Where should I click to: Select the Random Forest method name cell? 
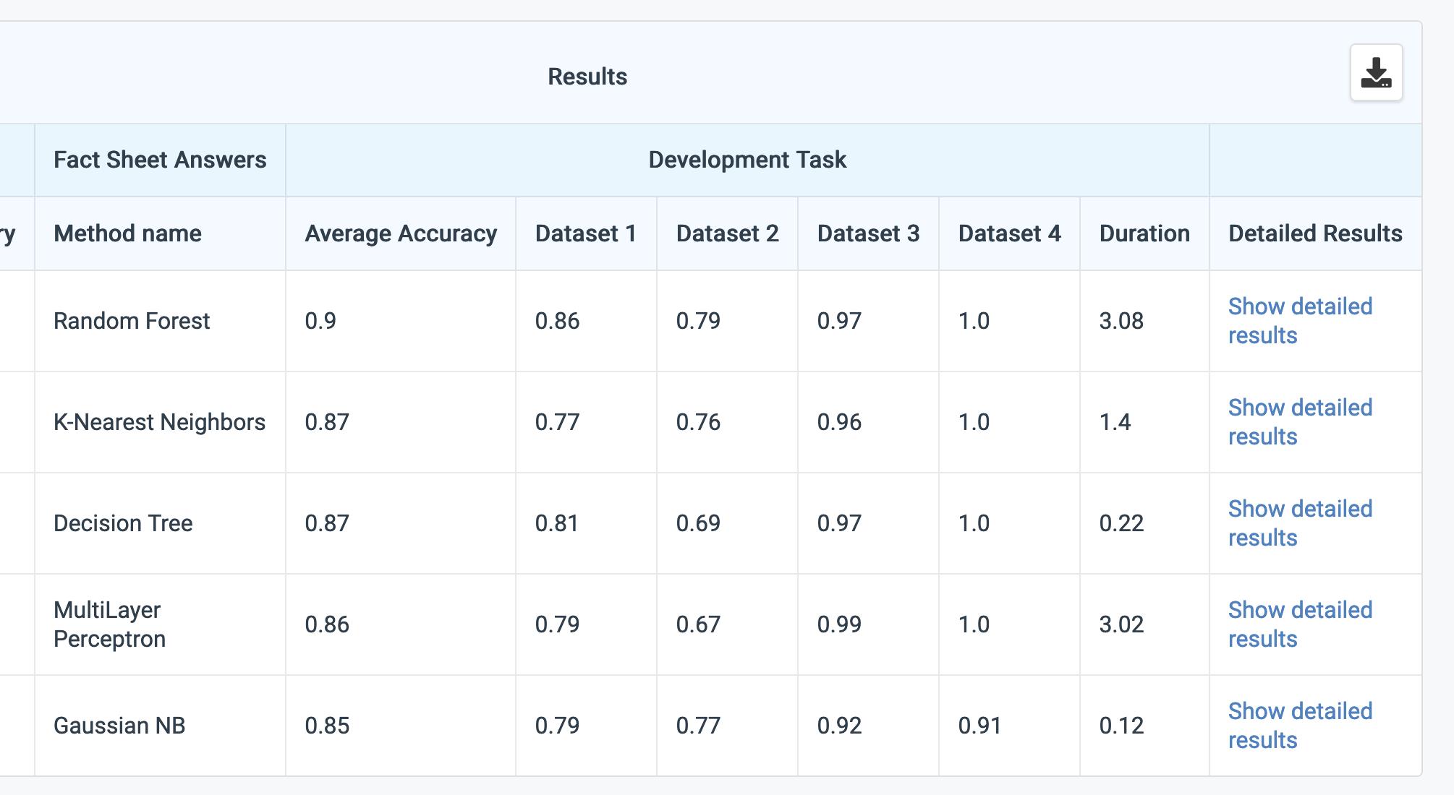[x=132, y=321]
